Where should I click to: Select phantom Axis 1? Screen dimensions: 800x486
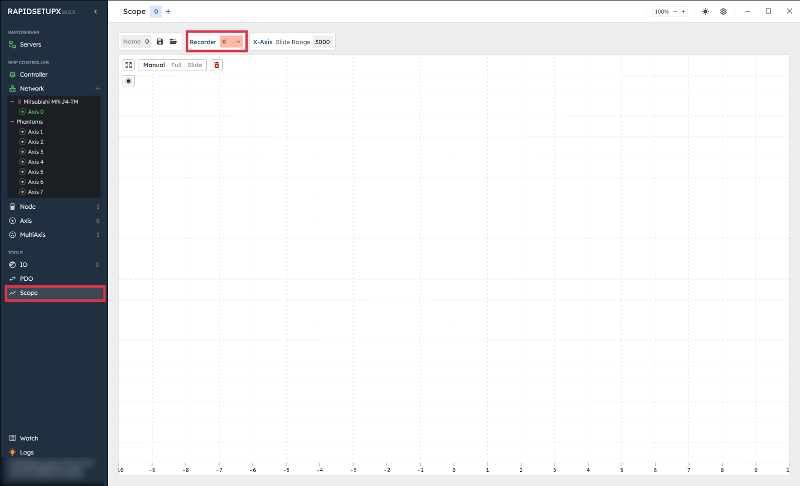point(36,132)
